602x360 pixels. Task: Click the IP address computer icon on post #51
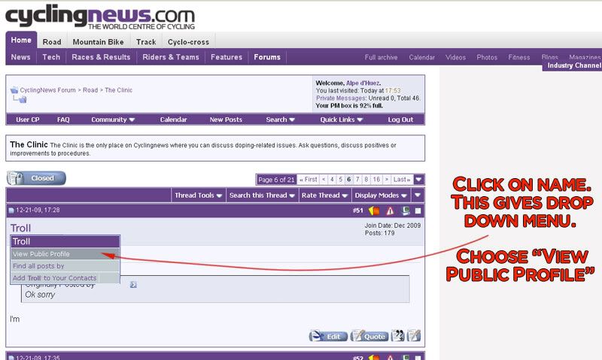tap(406, 210)
